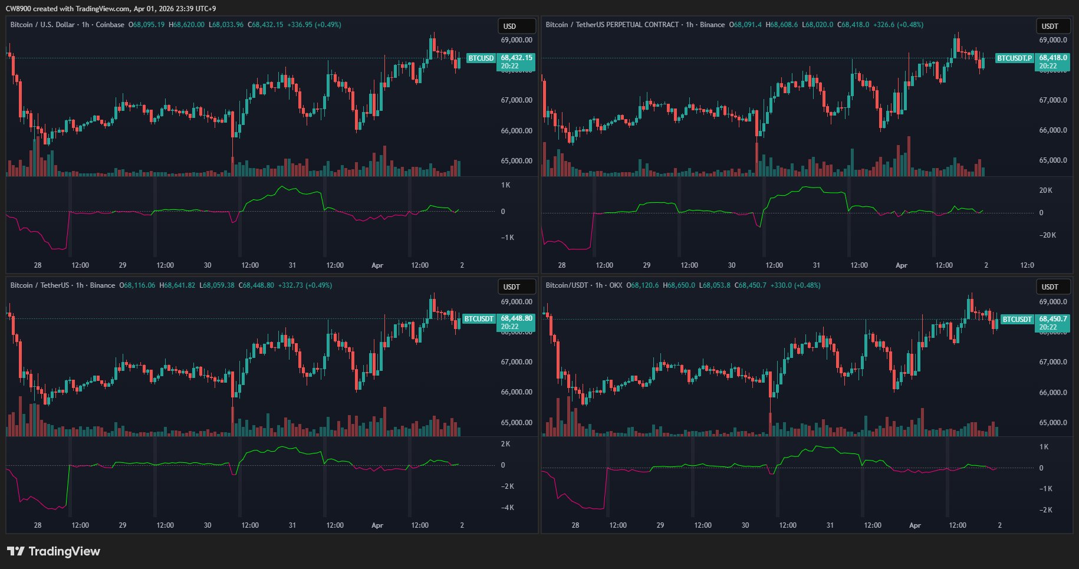
Task: Select the 68,450.7 current price tag
Action: tap(1053, 323)
